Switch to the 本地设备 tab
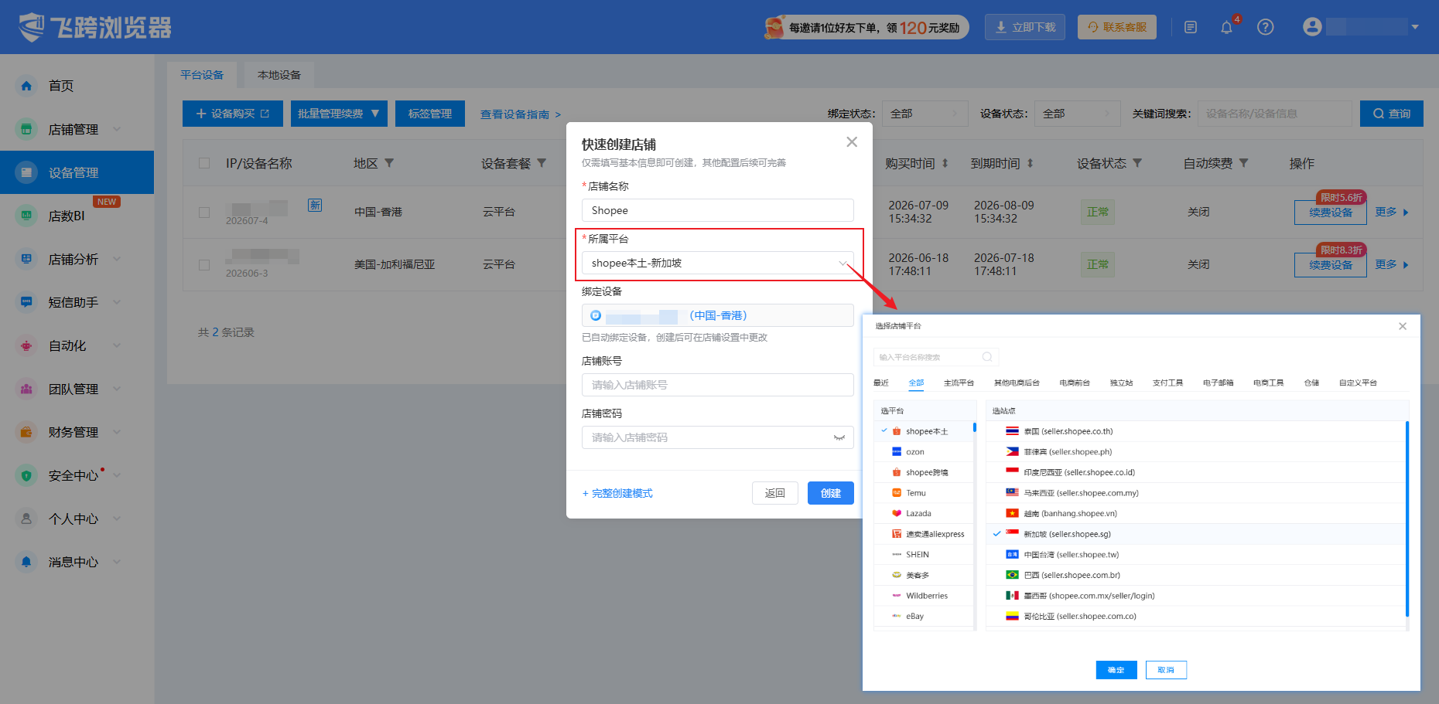This screenshot has width=1439, height=704. 279,75
